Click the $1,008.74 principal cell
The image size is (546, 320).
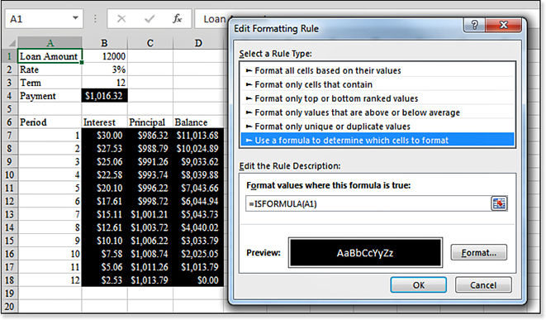[150, 254]
